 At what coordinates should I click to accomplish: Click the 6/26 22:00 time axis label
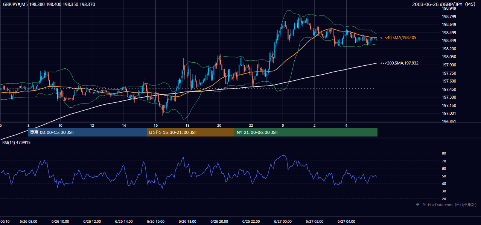pyautogui.click(x=251, y=222)
